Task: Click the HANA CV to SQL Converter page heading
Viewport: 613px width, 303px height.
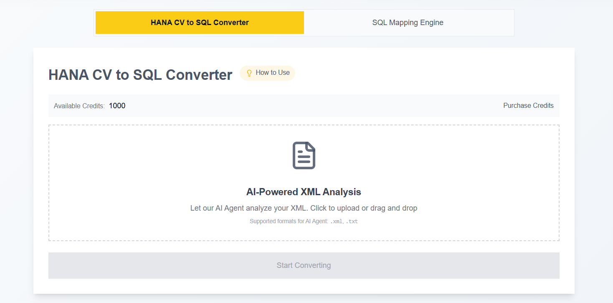Action: pos(140,75)
